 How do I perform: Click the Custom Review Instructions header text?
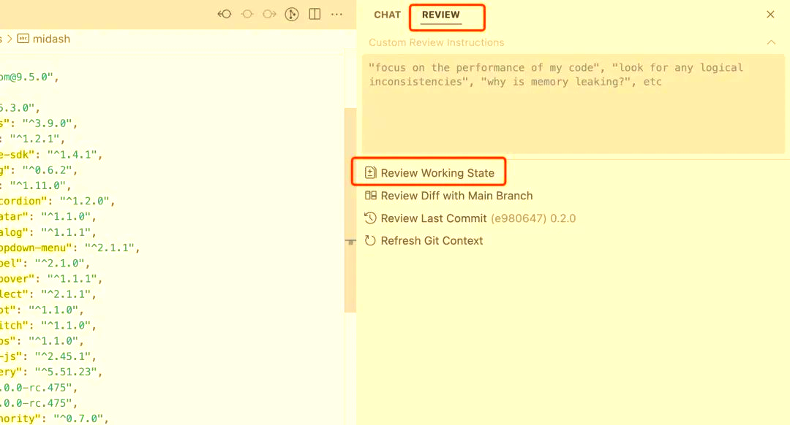(x=436, y=42)
